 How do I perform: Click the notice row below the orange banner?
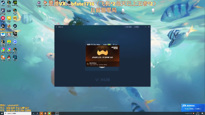pyautogui.click(x=102, y=64)
